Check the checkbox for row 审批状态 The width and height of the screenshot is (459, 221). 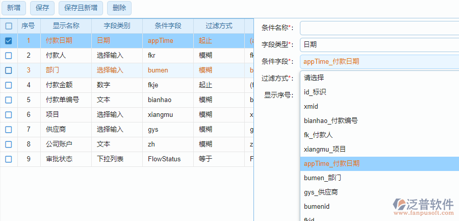[x=9, y=159]
